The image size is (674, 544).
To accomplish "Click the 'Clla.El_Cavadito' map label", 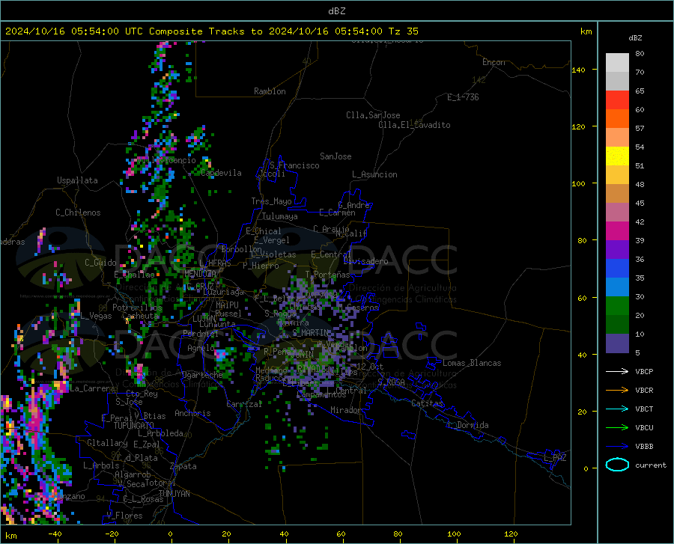I will click(414, 125).
